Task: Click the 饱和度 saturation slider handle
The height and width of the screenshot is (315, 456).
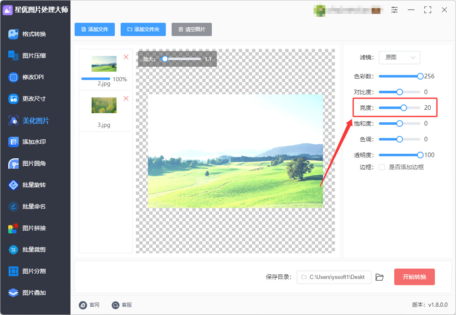Action: (x=400, y=124)
